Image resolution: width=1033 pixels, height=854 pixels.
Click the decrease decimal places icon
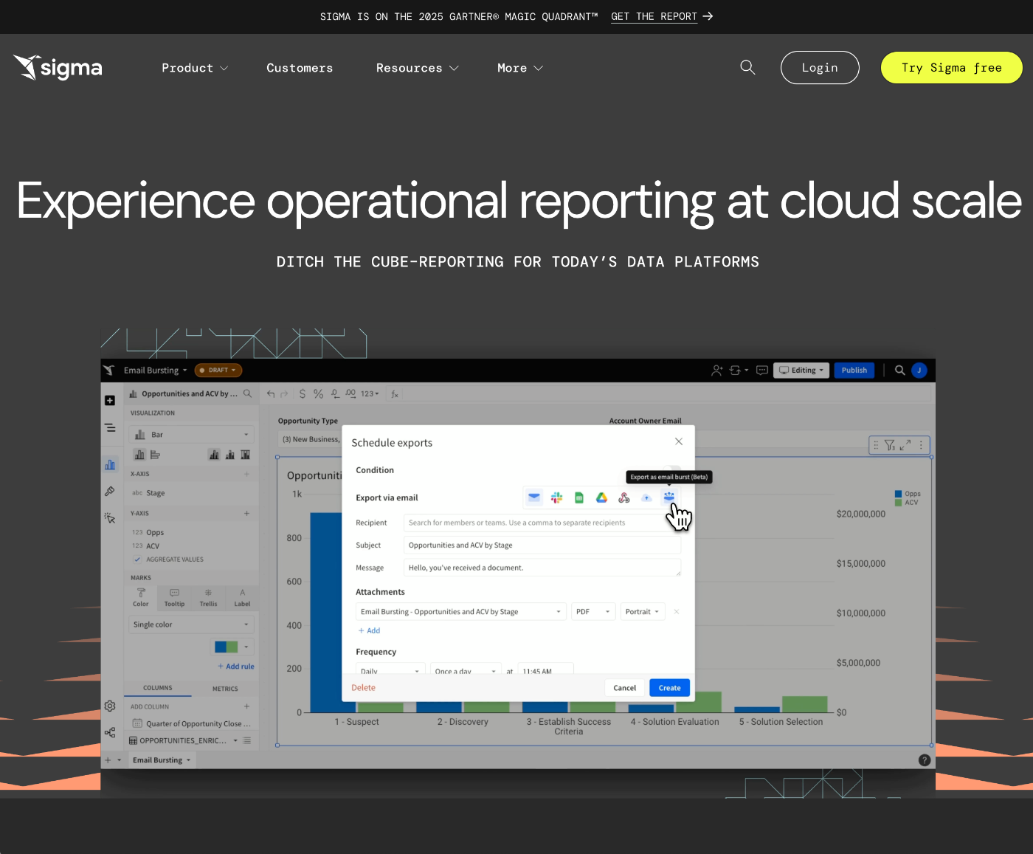[335, 393]
